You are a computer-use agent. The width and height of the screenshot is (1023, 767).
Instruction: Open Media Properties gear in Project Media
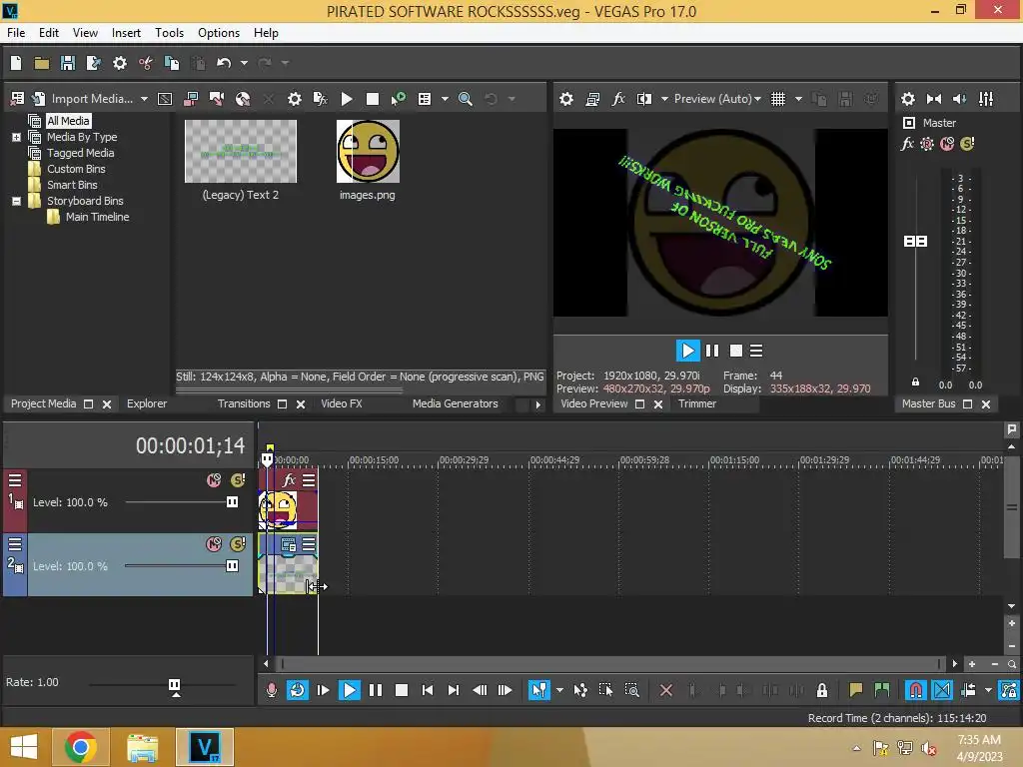[x=295, y=99]
